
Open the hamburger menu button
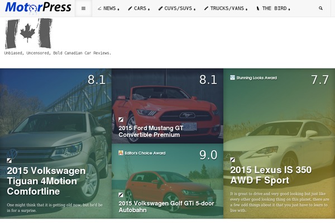(84, 8)
